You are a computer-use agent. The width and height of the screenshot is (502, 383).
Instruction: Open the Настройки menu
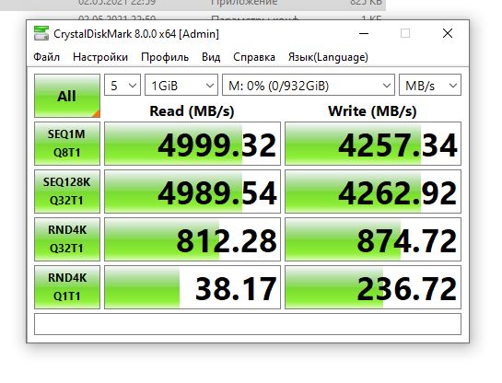click(100, 57)
